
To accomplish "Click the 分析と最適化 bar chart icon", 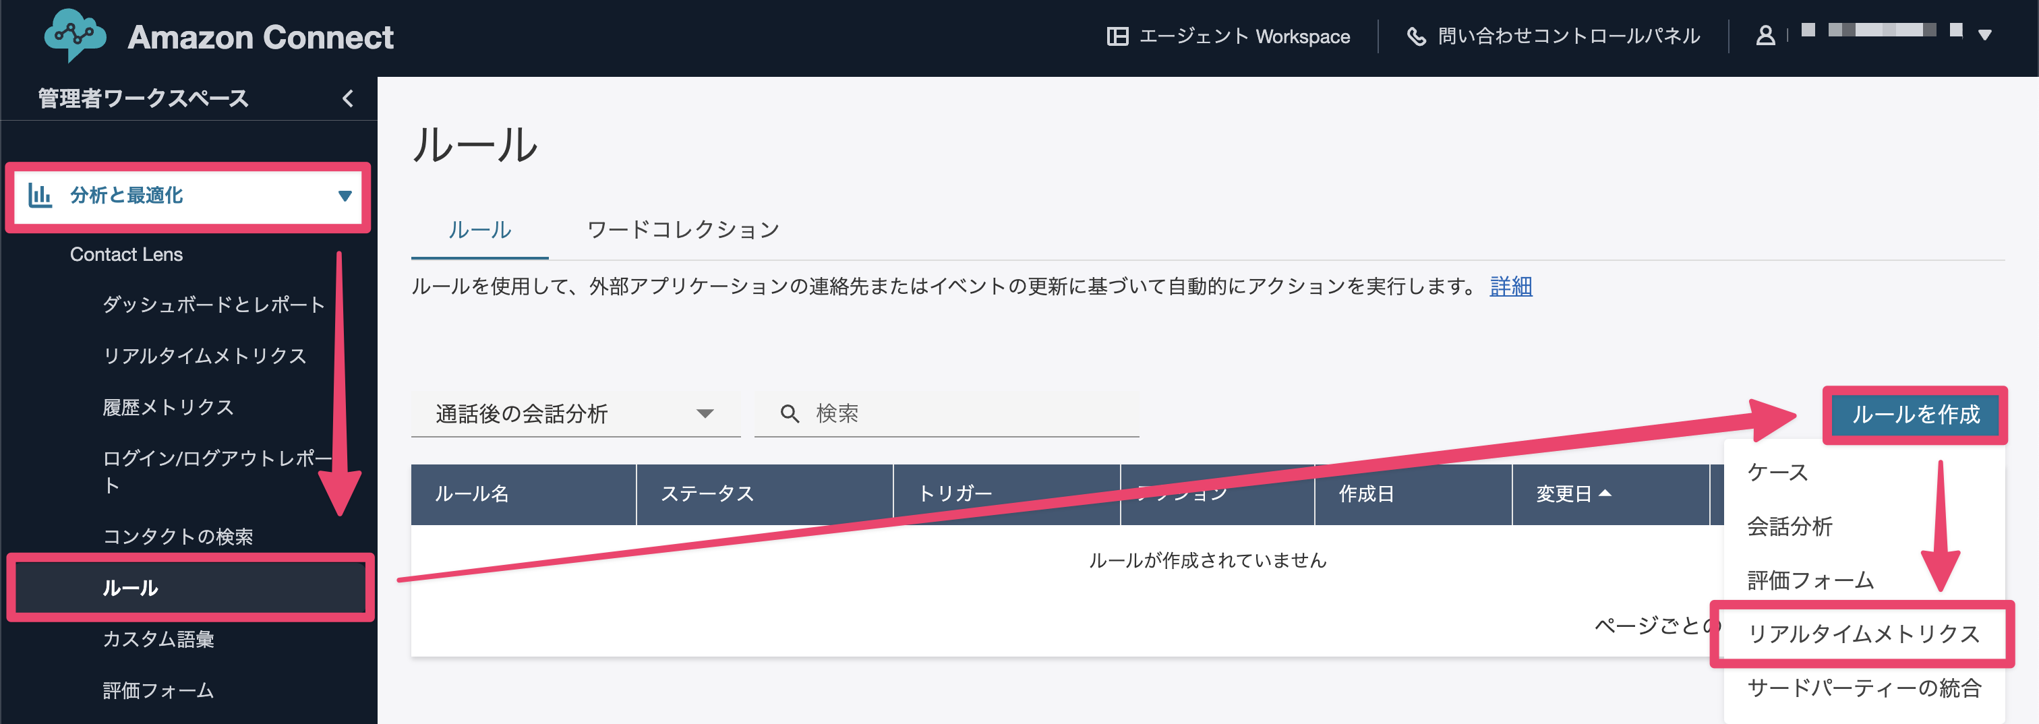I will (x=40, y=195).
